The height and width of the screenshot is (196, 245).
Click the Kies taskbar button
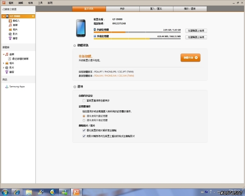point(76,192)
